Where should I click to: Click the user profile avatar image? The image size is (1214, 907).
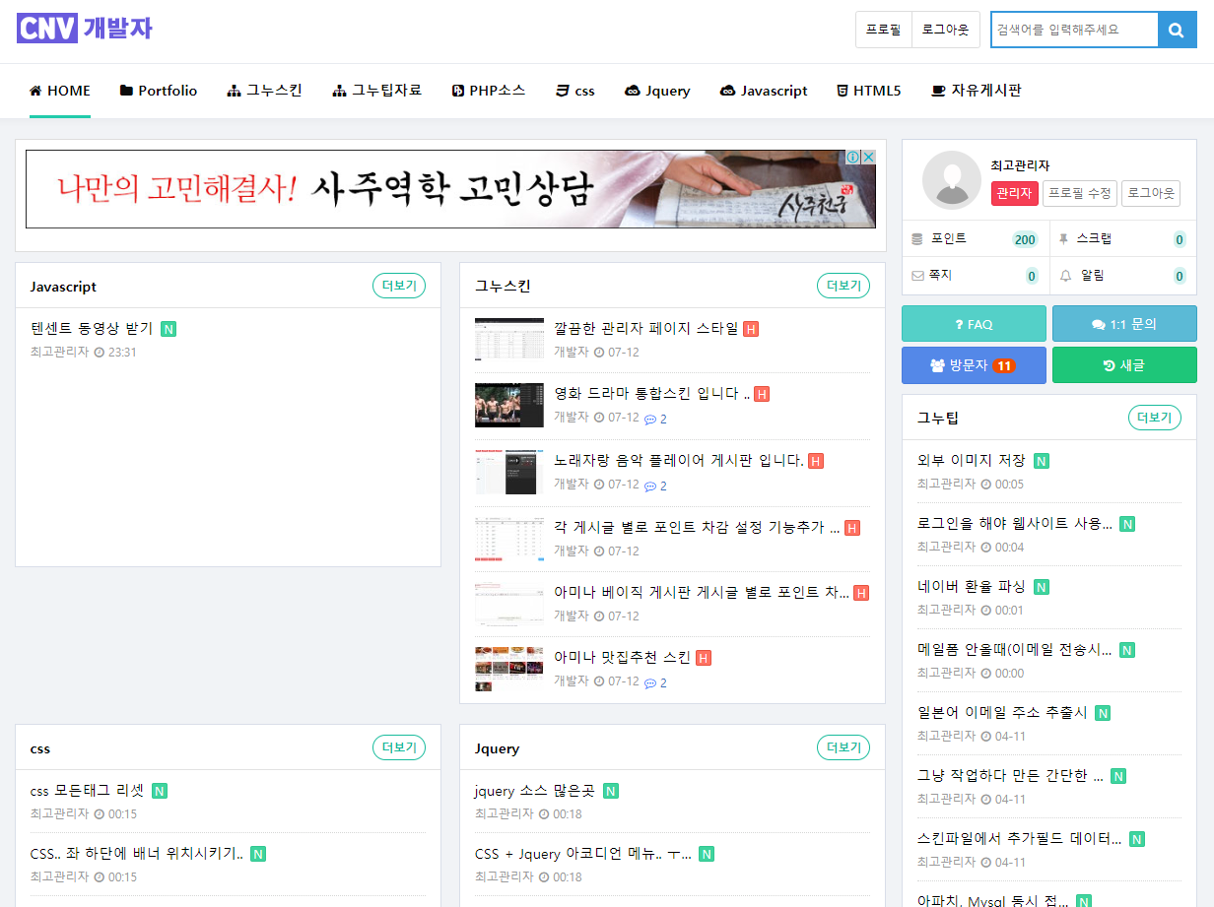pos(951,180)
